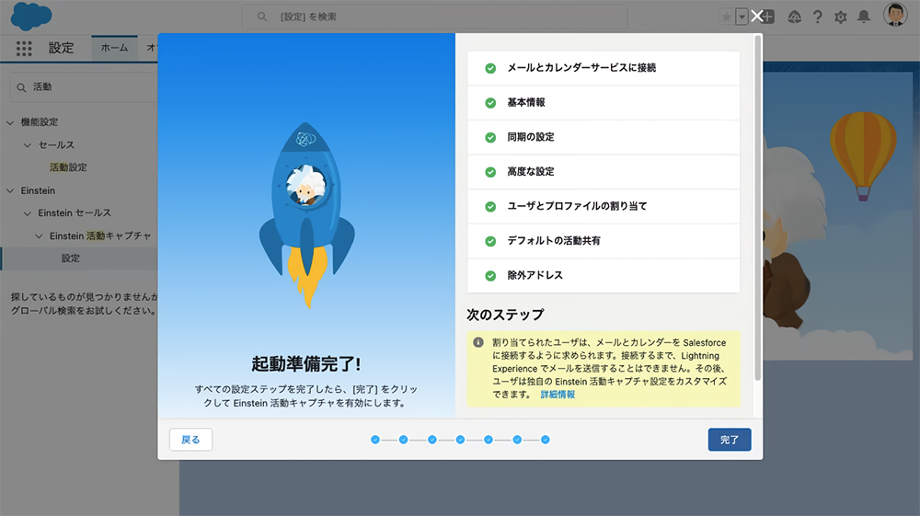Click the メールとカレンダーサービスに接続 step
The width and height of the screenshot is (920, 516).
point(604,68)
